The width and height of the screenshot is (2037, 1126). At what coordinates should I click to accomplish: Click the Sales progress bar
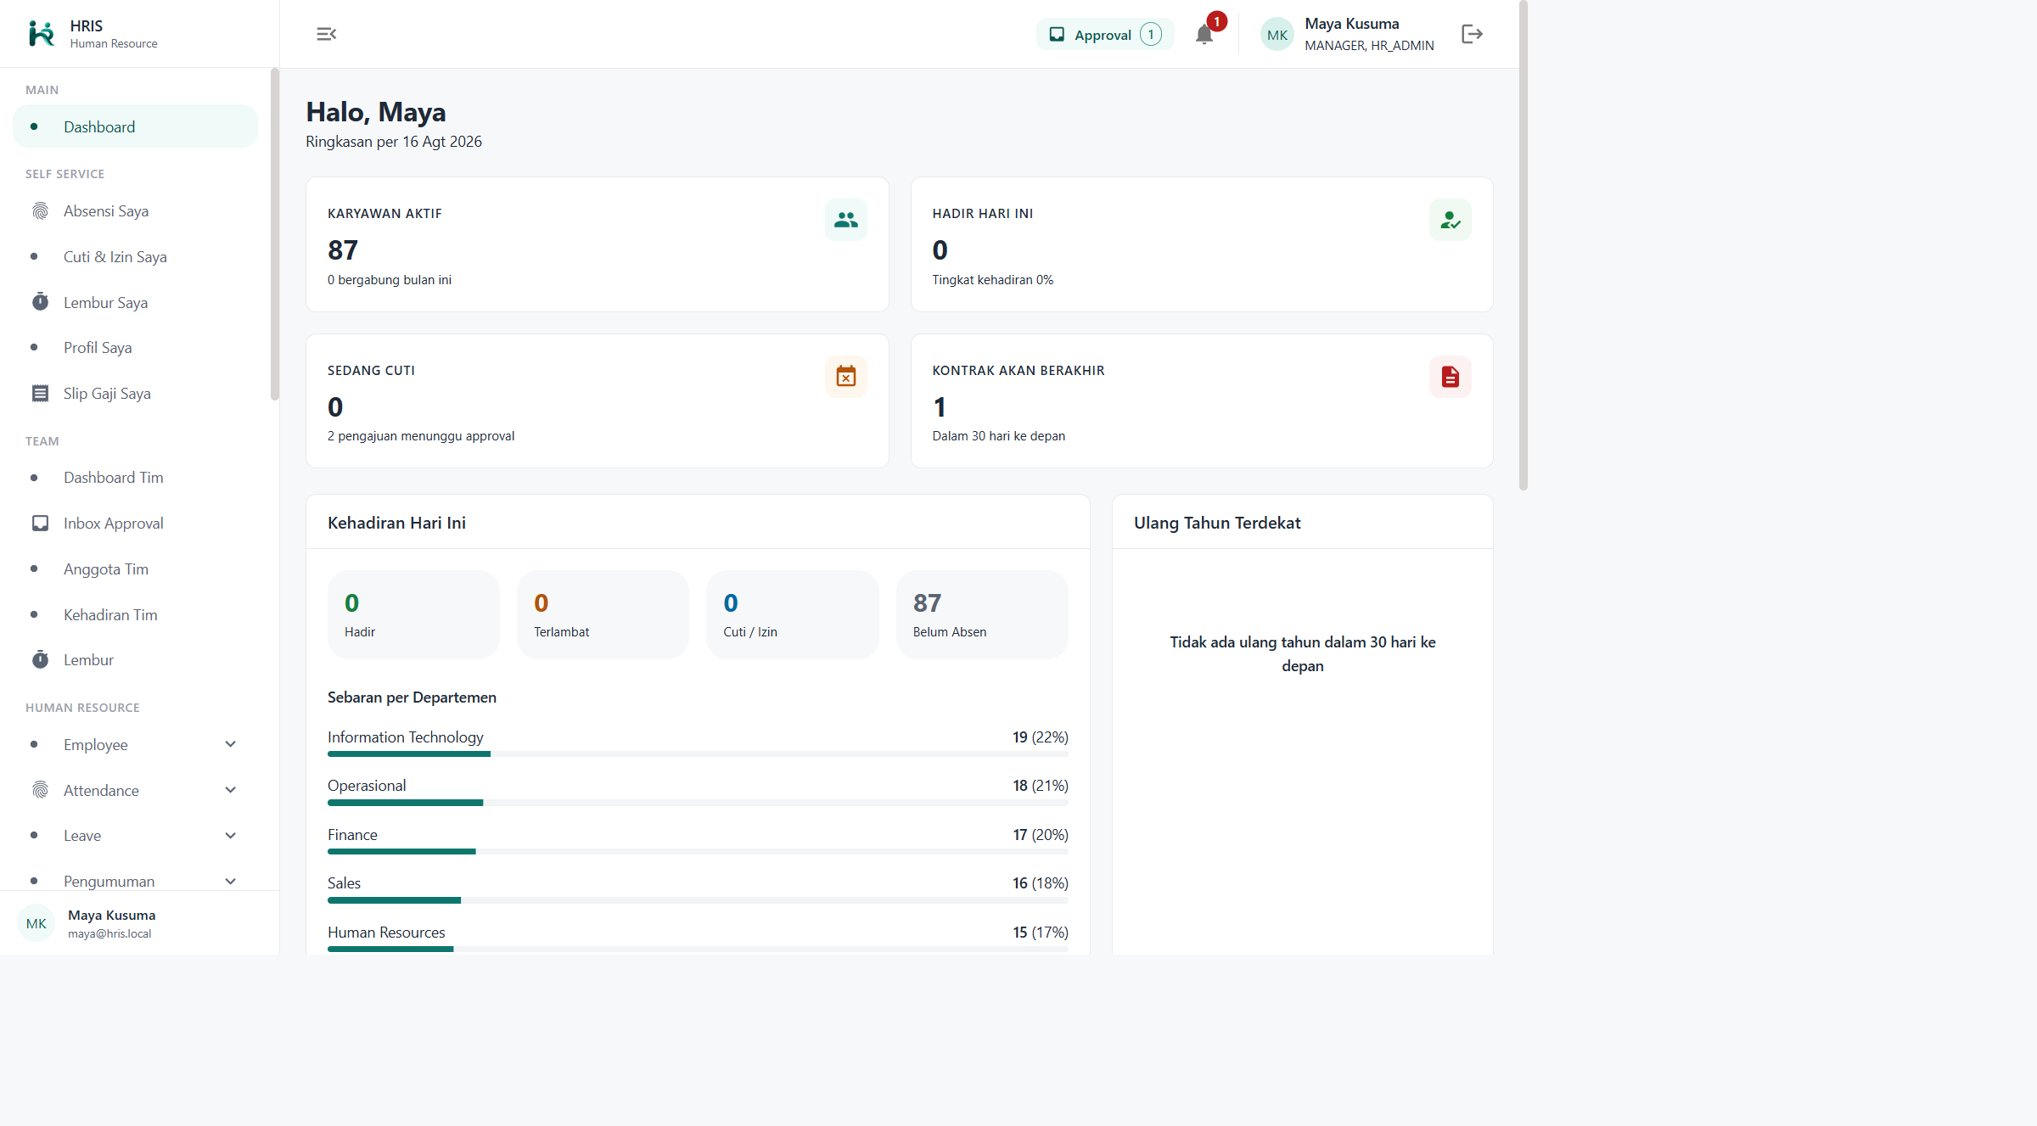(x=698, y=900)
